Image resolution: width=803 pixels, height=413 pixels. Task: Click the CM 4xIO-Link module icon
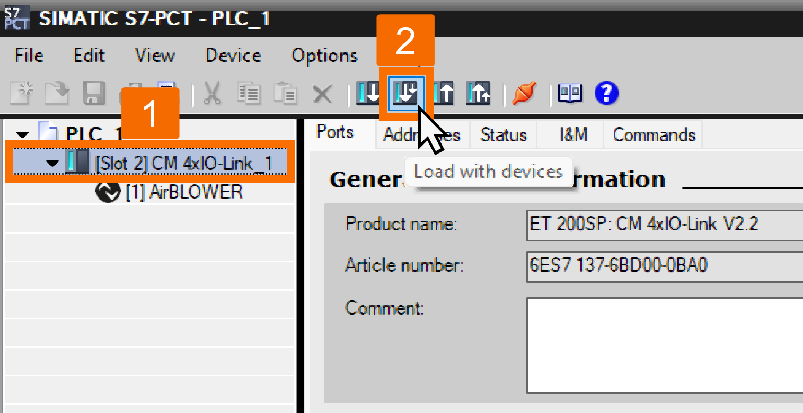(x=77, y=162)
